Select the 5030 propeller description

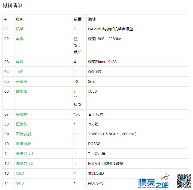click(92, 91)
